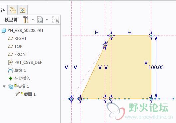Click the green insert arrow icon
Viewport: 176px width, 123px height.
[x=11, y=78]
